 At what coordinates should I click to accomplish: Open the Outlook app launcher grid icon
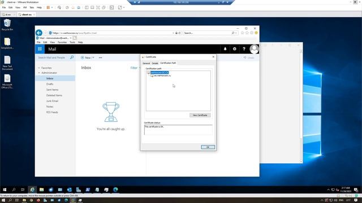click(x=40, y=49)
